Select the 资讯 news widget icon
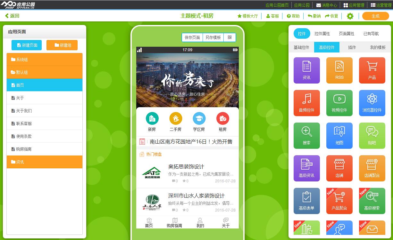The image size is (393, 240). 306,70
